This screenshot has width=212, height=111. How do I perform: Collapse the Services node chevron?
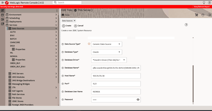pyautogui.click(x=56, y=25)
